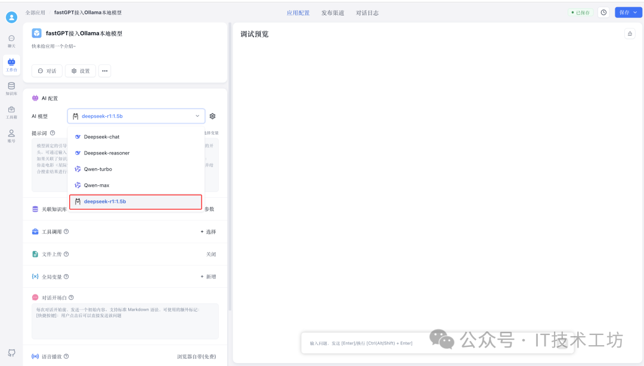This screenshot has width=644, height=366.
Task: Switch to the 发布渠道 tab
Action: point(333,13)
